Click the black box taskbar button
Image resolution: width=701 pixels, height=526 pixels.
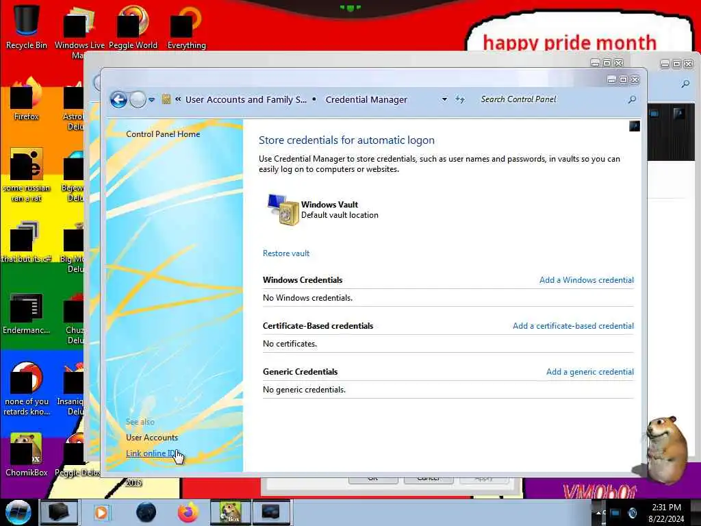click(59, 512)
